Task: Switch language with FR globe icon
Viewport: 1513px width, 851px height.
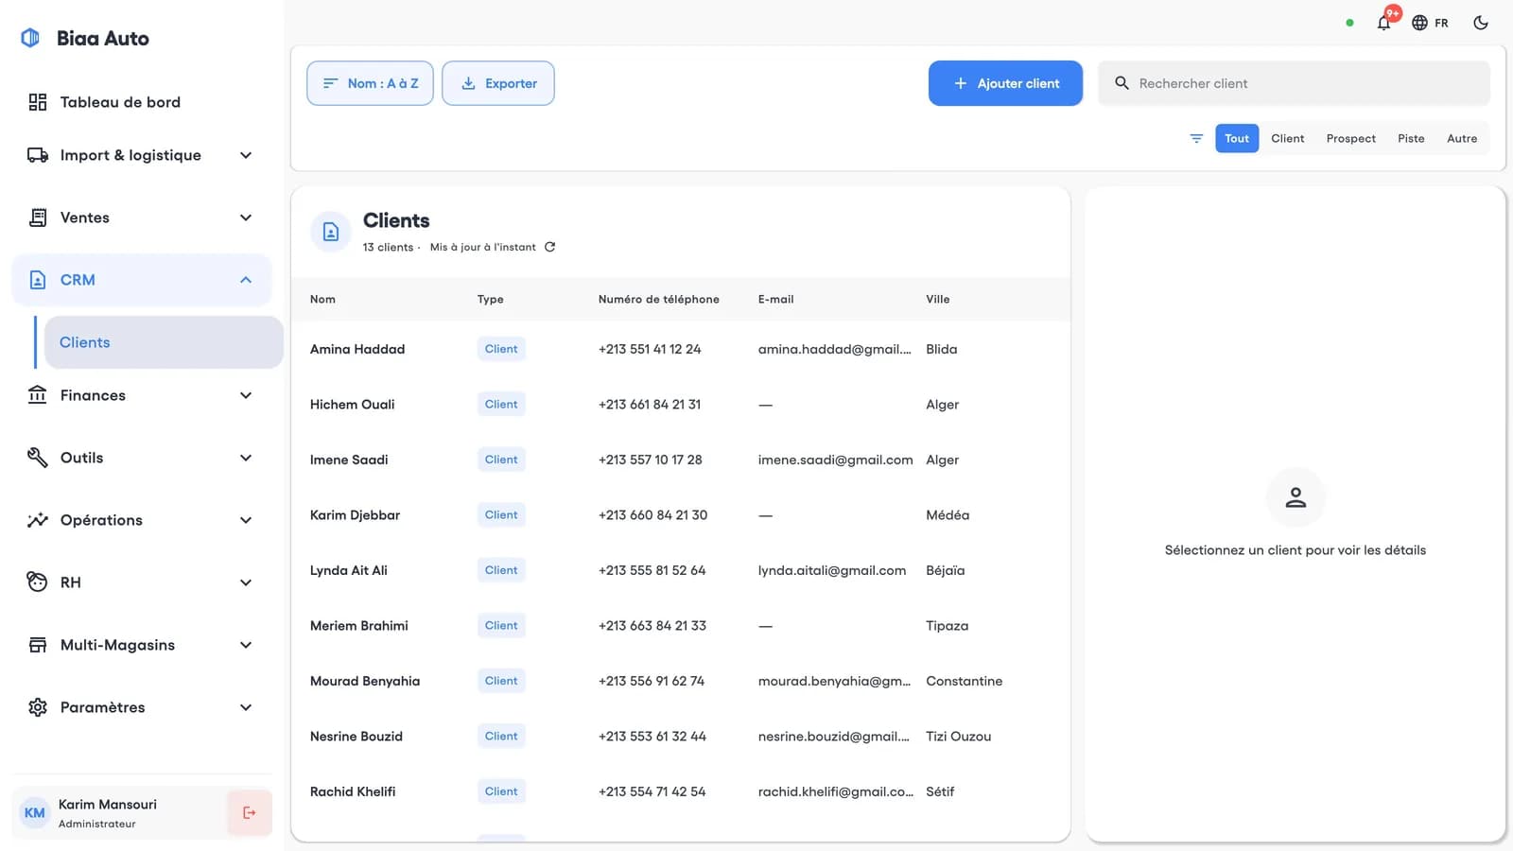Action: 1430,23
